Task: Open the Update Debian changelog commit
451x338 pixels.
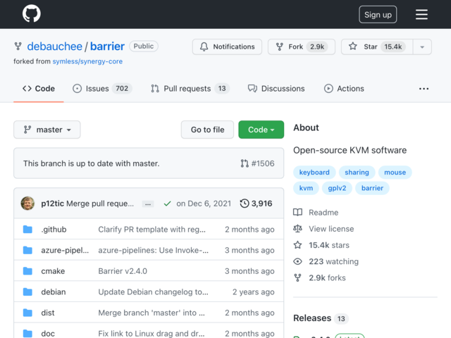Action: (x=154, y=292)
